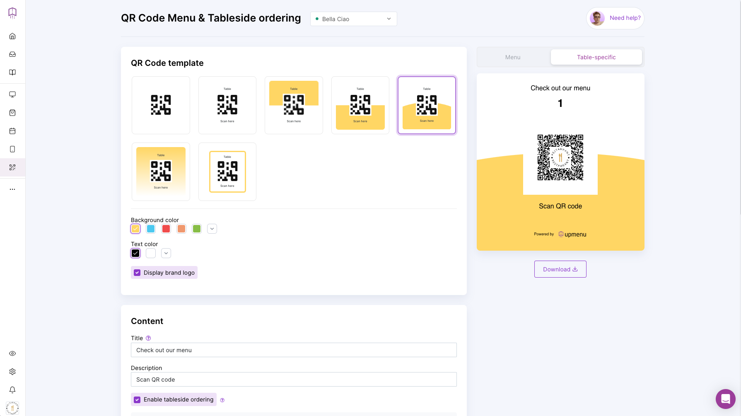This screenshot has width=741, height=416.
Task: Click the QR code preview image
Action: (x=560, y=157)
